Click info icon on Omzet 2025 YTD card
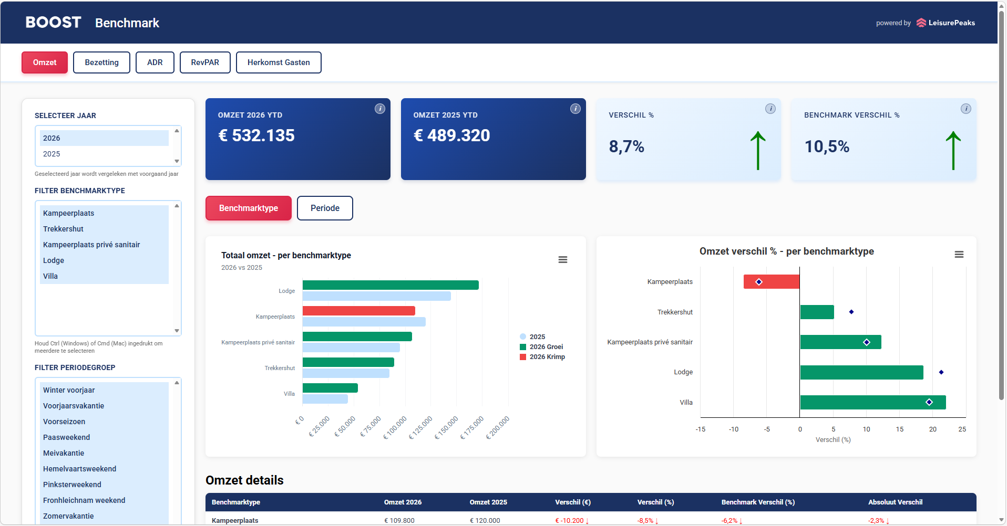The width and height of the screenshot is (1007, 526). click(x=575, y=109)
